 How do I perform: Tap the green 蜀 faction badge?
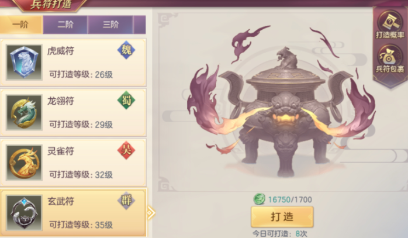click(126, 100)
